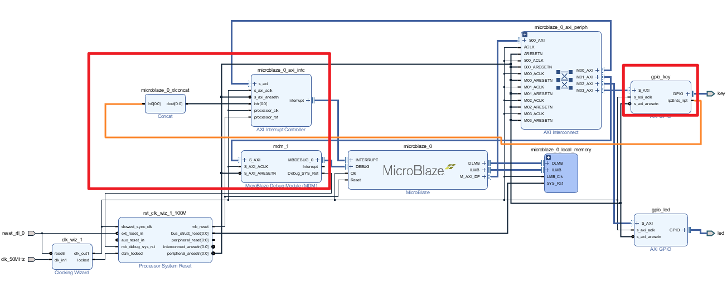Expand M03_AXI interface on AXI Interconnect
The image size is (727, 282).
point(597,91)
